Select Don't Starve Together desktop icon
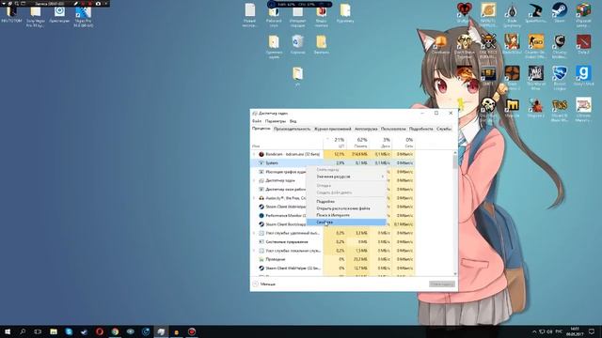Screen dimensions: 602x338 465,46
